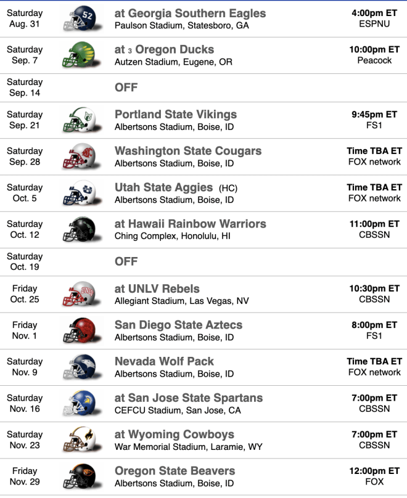Click the Nevada Wolf Pack helmet icon
The width and height of the screenshot is (407, 498).
[x=82, y=367]
